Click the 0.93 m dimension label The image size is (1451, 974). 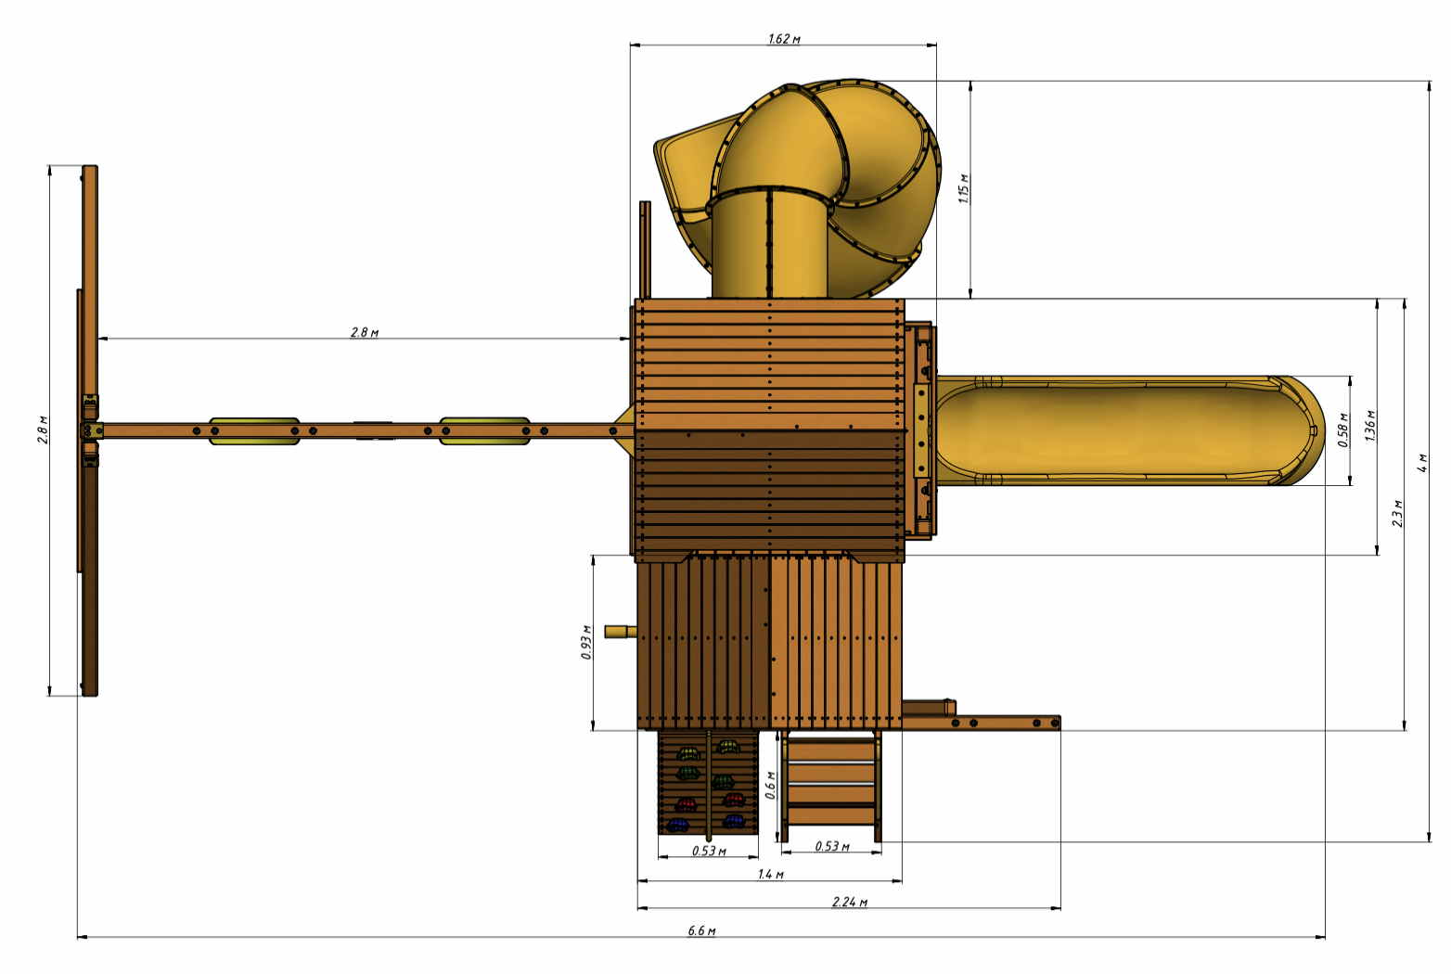point(586,642)
